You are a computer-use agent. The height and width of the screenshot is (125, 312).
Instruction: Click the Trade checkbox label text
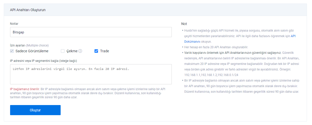[x=104, y=51]
